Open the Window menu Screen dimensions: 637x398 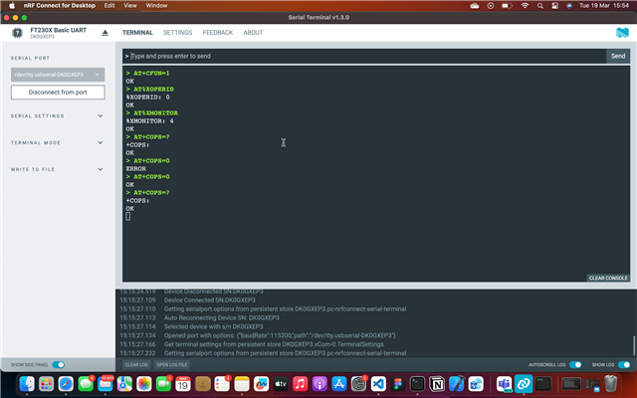click(x=156, y=5)
